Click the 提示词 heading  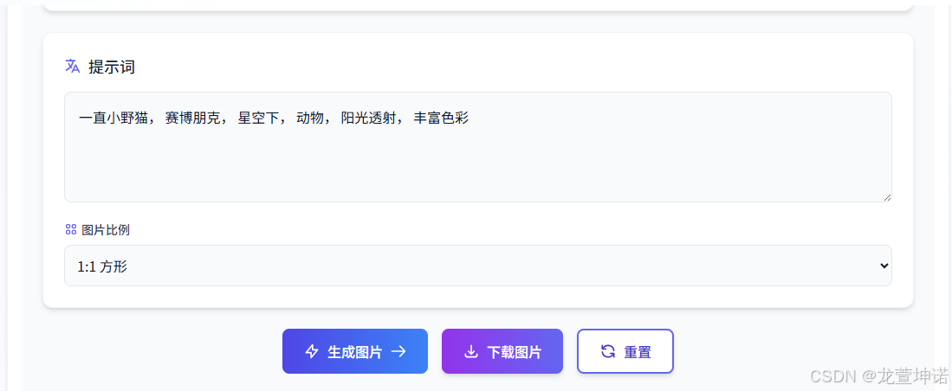112,67
